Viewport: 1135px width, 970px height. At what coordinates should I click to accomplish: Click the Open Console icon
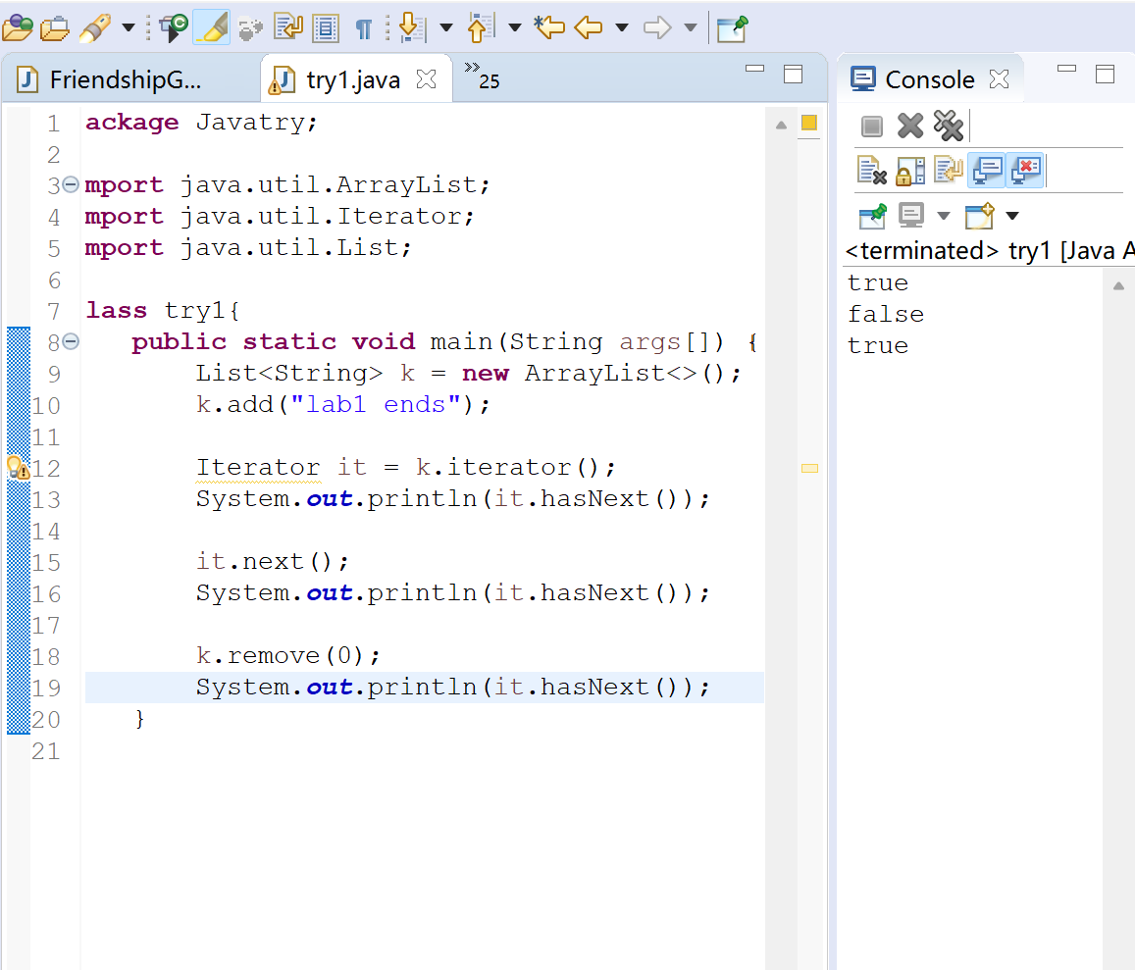979,216
